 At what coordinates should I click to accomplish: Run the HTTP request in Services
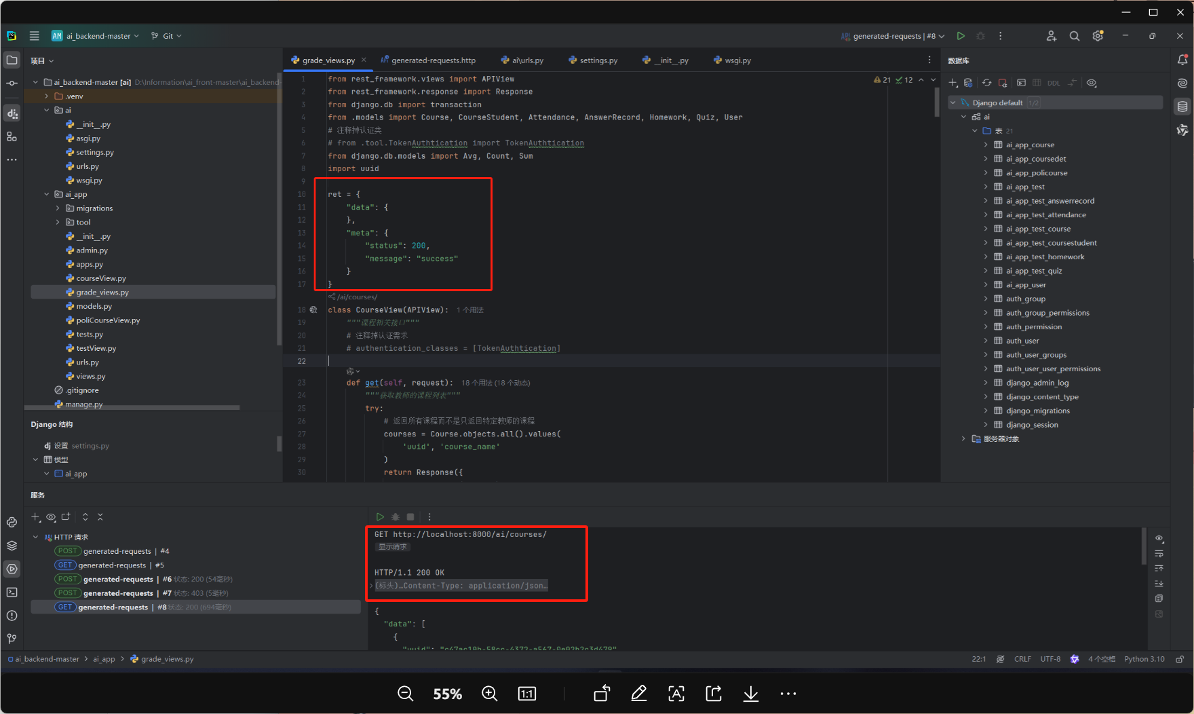click(x=380, y=517)
